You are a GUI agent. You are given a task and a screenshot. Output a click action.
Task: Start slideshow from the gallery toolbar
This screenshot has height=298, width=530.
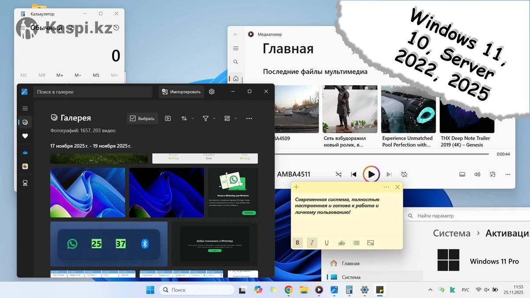tap(168, 118)
